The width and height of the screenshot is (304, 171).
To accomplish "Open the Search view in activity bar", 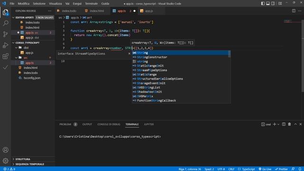I will click(x=5, y=23).
